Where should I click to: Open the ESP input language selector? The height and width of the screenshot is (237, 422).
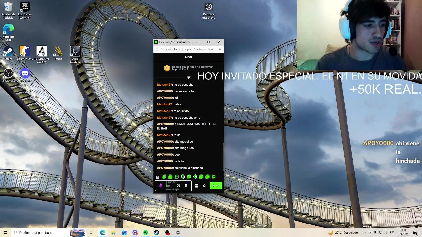(392, 233)
